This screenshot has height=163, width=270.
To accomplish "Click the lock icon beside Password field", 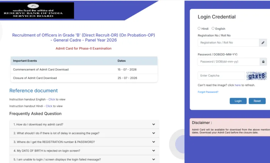I will point(263,62).
